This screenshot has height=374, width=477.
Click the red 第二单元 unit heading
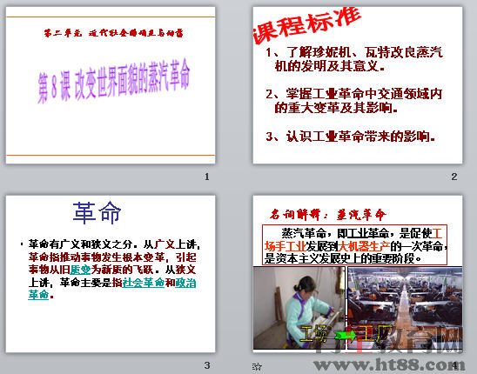(x=114, y=33)
